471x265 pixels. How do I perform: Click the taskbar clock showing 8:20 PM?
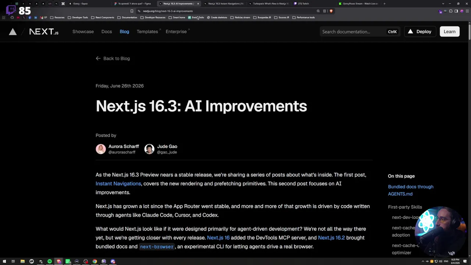(x=456, y=262)
